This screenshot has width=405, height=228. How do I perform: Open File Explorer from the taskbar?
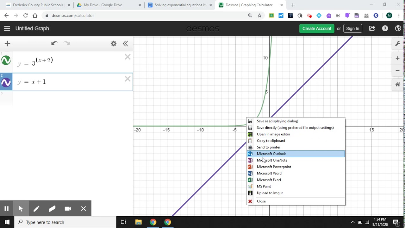(x=138, y=222)
